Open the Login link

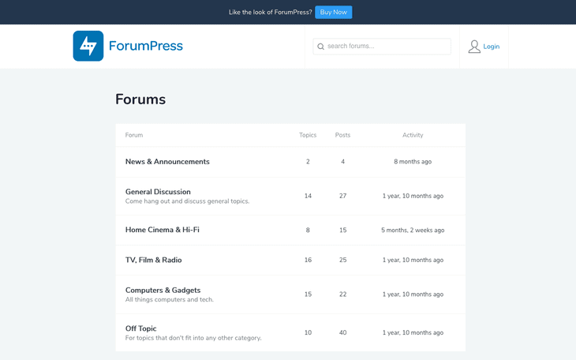[x=491, y=47]
